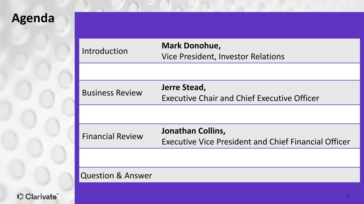Select Mark Donohue's name

pos(191,46)
